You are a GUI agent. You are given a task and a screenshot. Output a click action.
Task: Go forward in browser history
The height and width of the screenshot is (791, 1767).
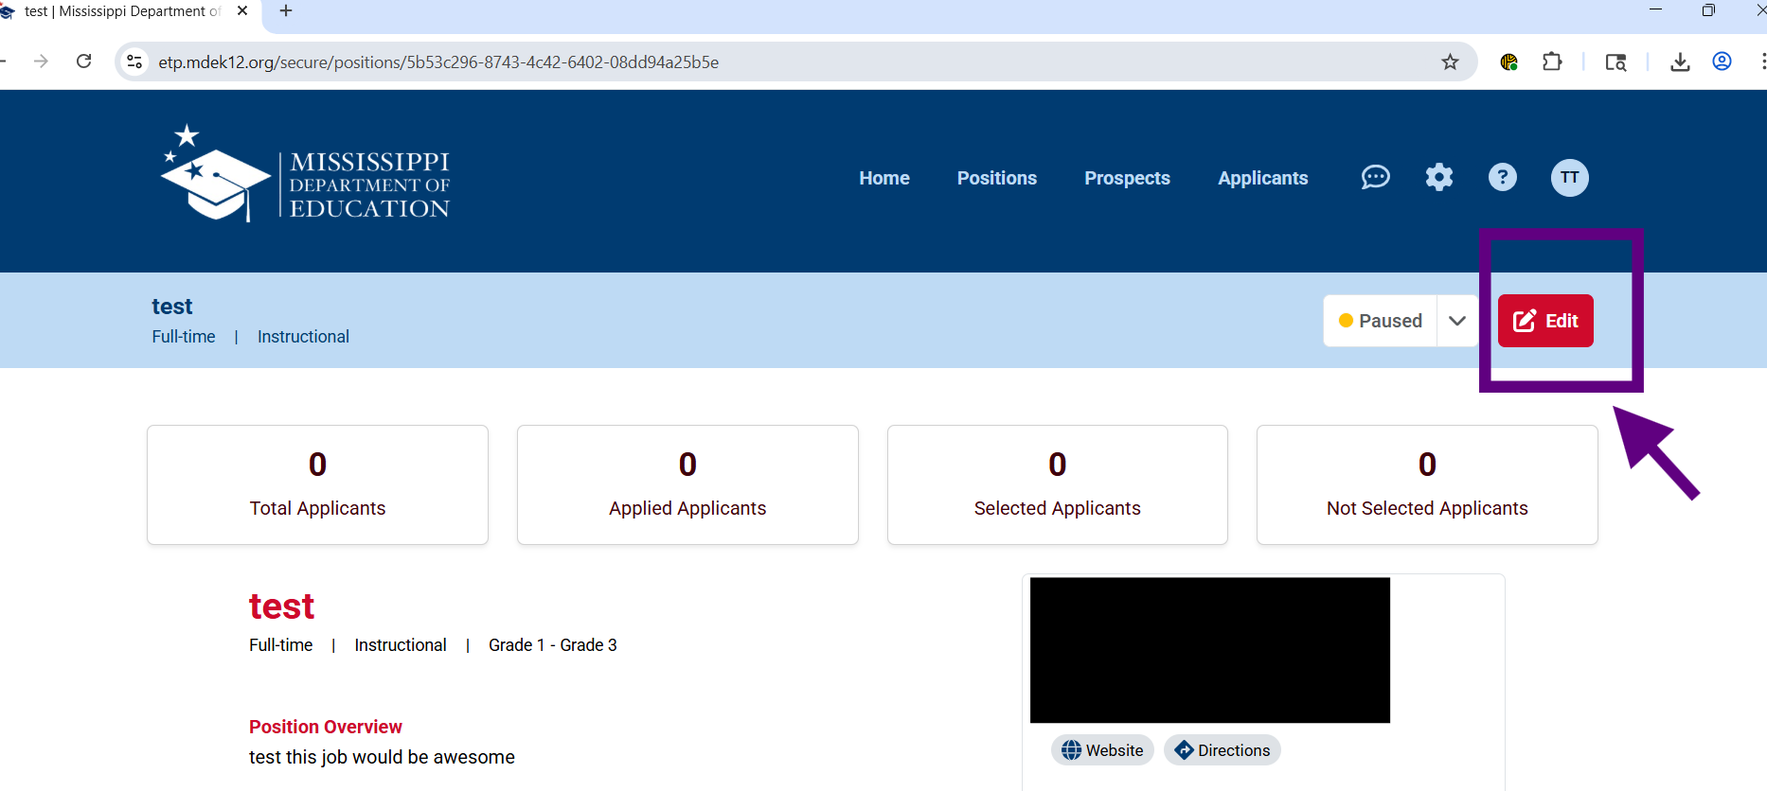(41, 62)
